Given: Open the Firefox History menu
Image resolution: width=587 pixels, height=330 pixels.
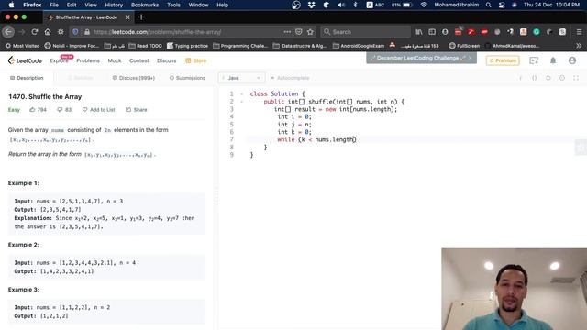Looking at the screenshot, I should pyautogui.click(x=114, y=5).
